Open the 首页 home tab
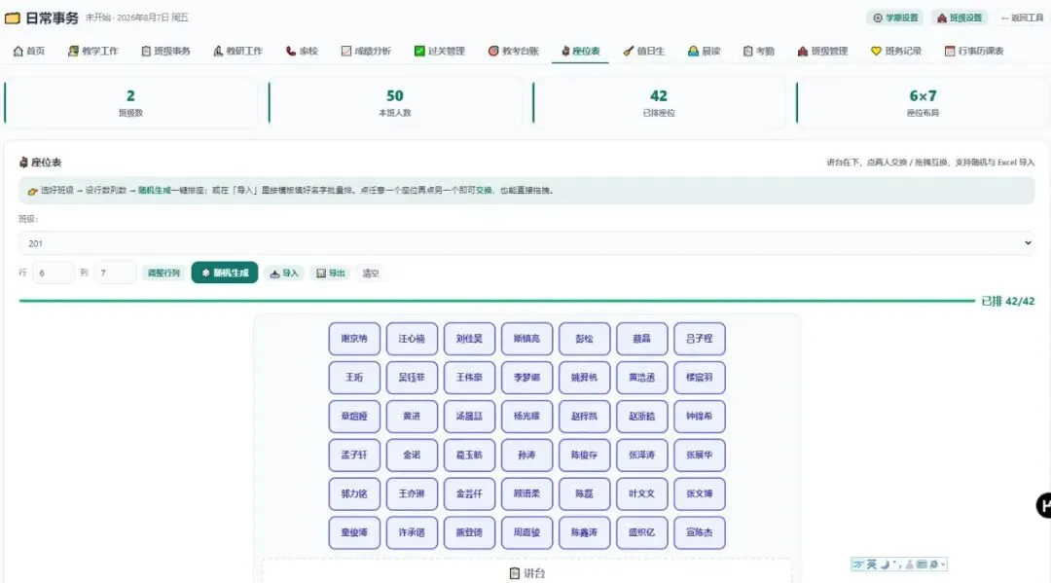The image size is (1051, 583). pyautogui.click(x=29, y=51)
